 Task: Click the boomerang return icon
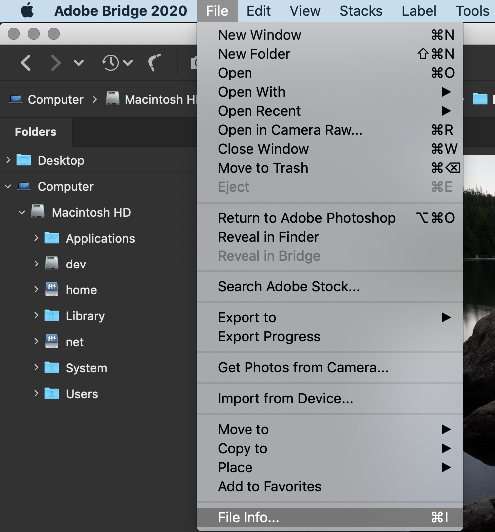pos(154,63)
